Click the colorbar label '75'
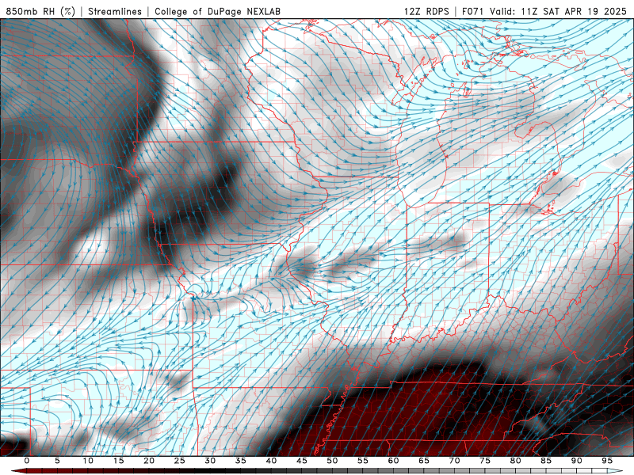The width and height of the screenshot is (634, 475). click(485, 461)
